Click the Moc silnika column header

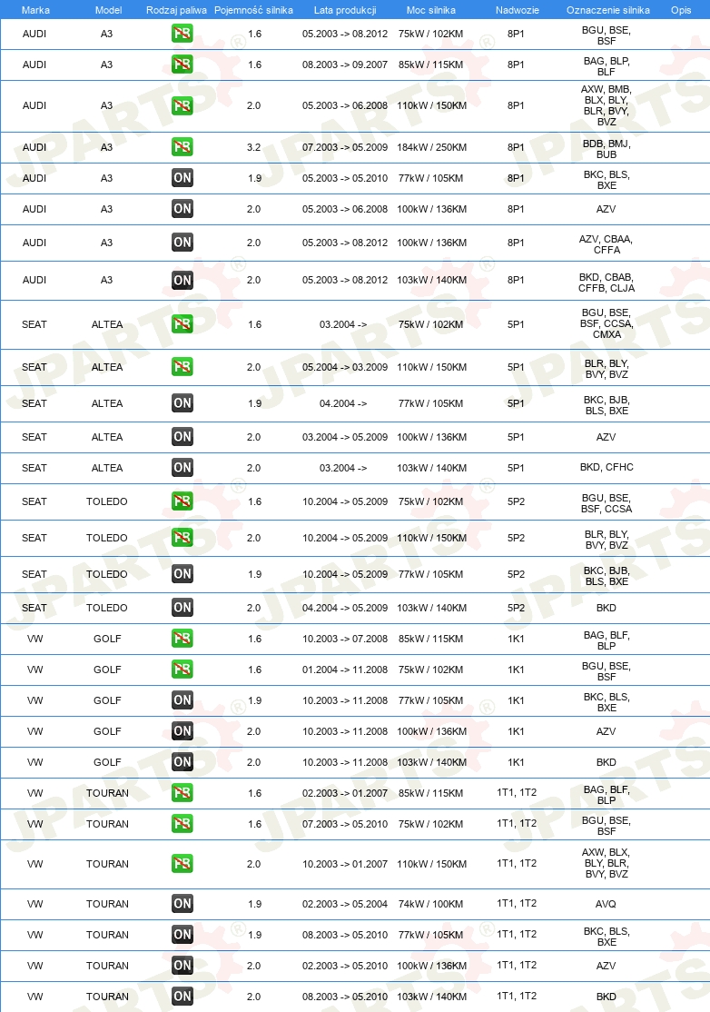430,10
